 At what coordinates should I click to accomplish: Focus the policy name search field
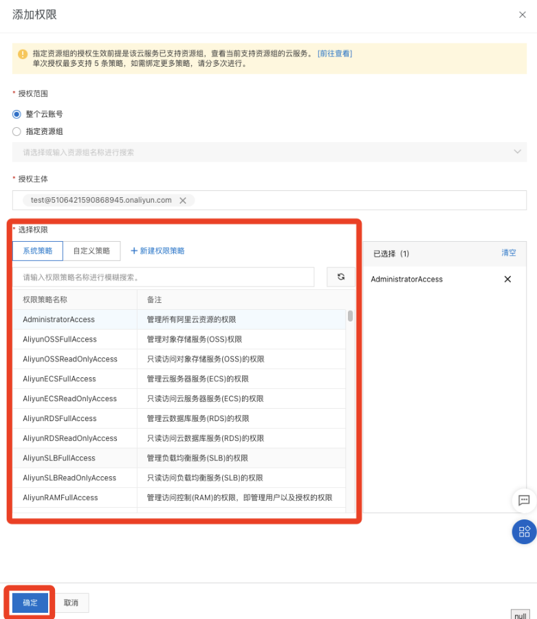pyautogui.click(x=164, y=277)
